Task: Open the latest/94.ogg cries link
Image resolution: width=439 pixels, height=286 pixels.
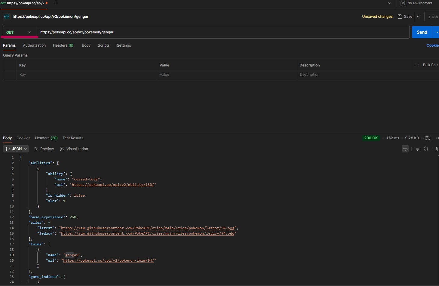Action: click(148, 228)
